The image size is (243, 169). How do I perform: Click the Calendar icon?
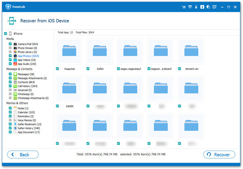[x=15, y=112]
